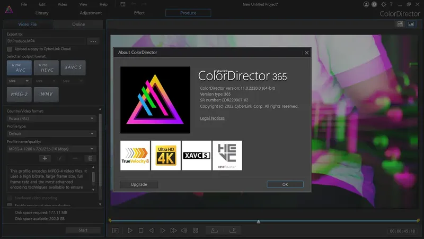This screenshot has width=424, height=239.
Task: Click the Export to path field
Action: tap(46, 41)
